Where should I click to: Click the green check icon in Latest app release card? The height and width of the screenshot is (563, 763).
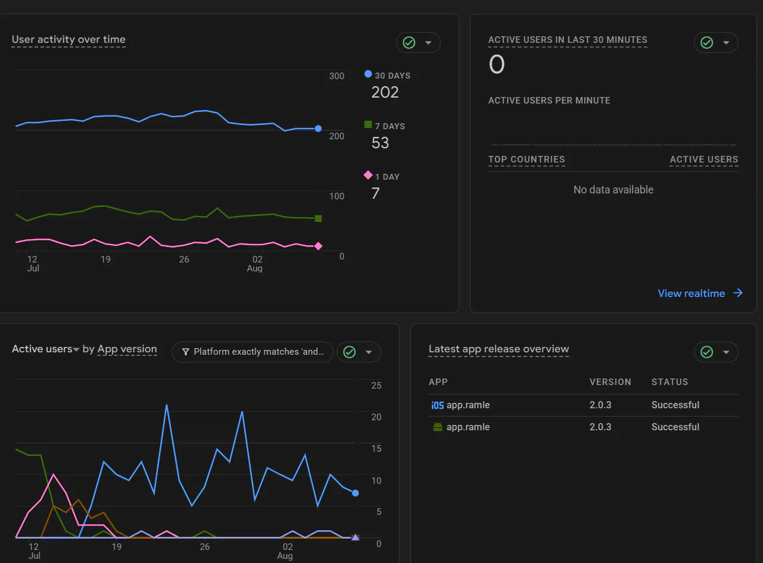pyautogui.click(x=707, y=352)
